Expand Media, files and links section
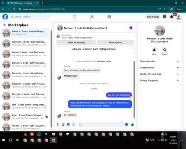Screen dimensions: 186x149 [160, 74]
